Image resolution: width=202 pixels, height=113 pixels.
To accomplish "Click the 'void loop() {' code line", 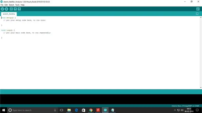I will point(8,30).
